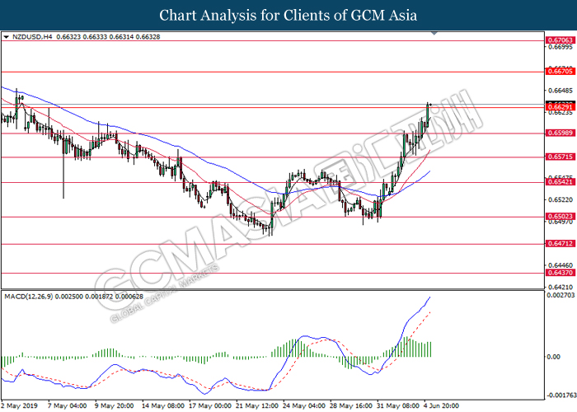The width and height of the screenshot is (577, 412).
Task: Click the 0.64370 price level tag
Action: tap(558, 273)
